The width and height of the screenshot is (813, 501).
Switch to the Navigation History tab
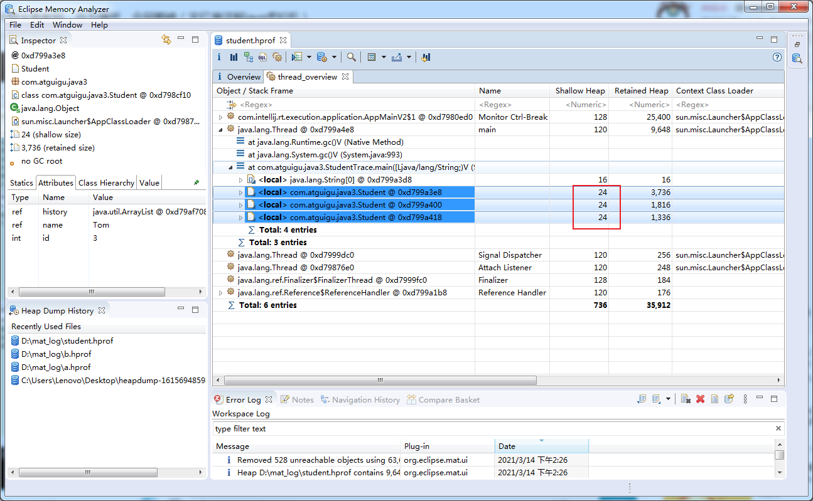coord(360,399)
